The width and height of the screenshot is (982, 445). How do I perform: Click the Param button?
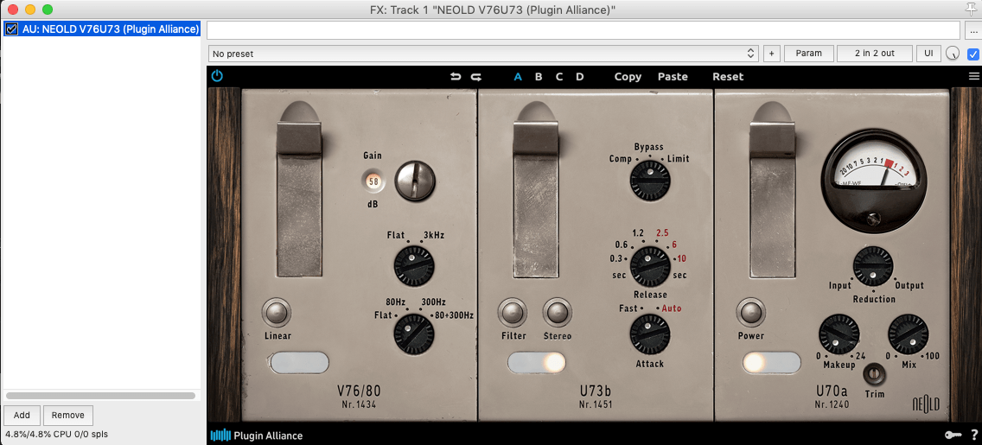pos(808,54)
